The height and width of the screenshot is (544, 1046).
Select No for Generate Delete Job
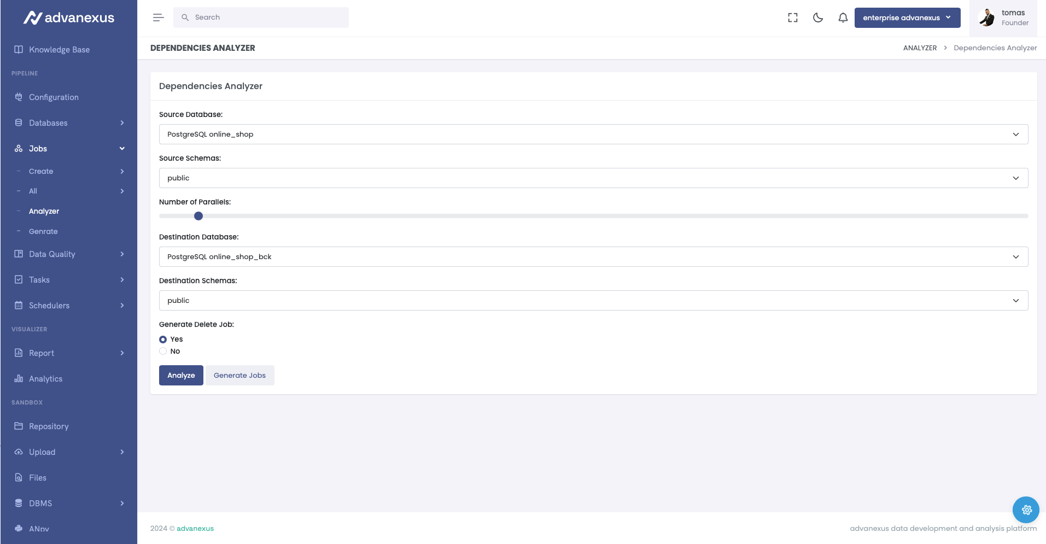(x=163, y=352)
